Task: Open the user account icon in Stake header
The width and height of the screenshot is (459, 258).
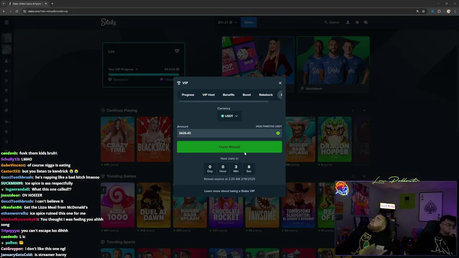Action: click(x=347, y=22)
